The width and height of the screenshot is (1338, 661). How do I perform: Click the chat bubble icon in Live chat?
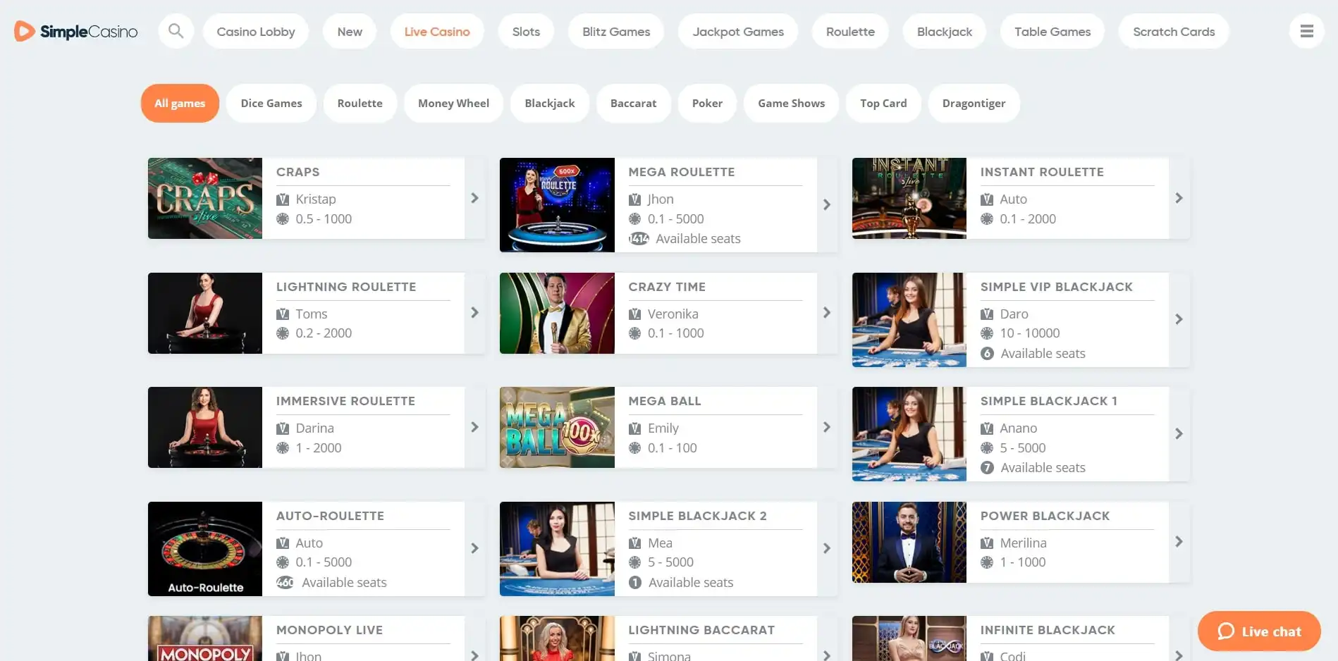1226,631
